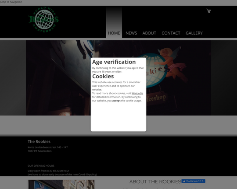Go to the NEWS page
The image size is (237, 189).
[x=131, y=33]
